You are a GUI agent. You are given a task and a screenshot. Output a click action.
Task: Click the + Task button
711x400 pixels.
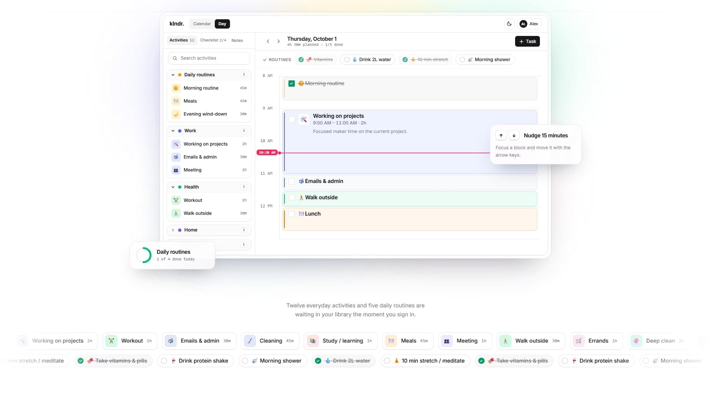[x=527, y=41]
